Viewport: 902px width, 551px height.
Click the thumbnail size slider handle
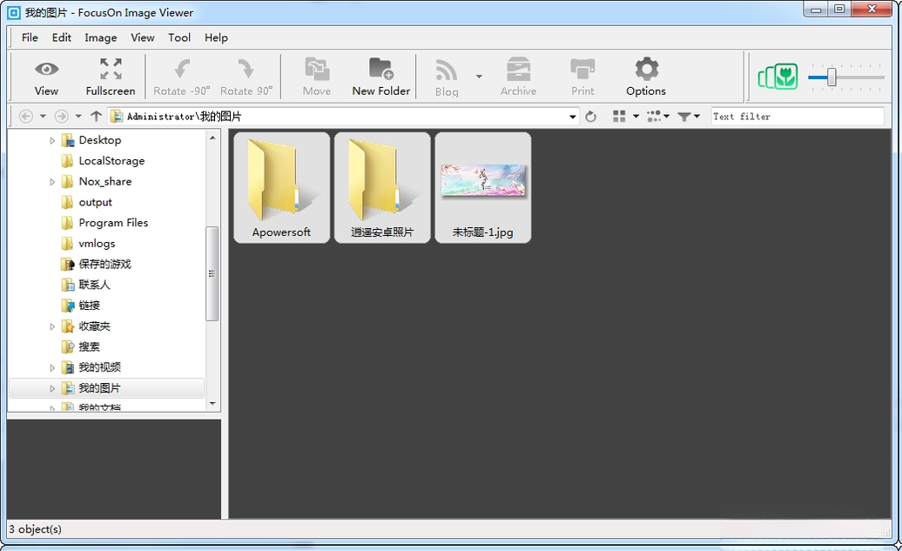pyautogui.click(x=831, y=77)
